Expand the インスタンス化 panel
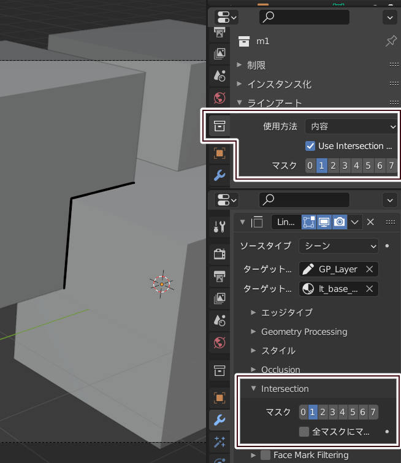 coord(239,84)
